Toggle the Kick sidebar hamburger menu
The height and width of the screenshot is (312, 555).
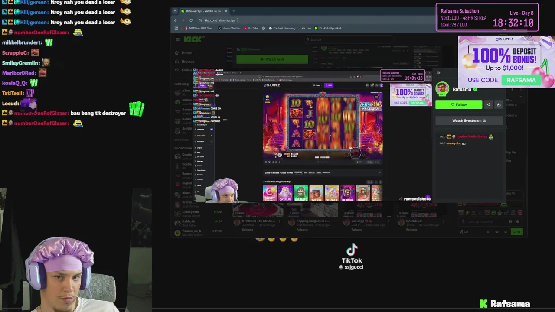(177, 39)
